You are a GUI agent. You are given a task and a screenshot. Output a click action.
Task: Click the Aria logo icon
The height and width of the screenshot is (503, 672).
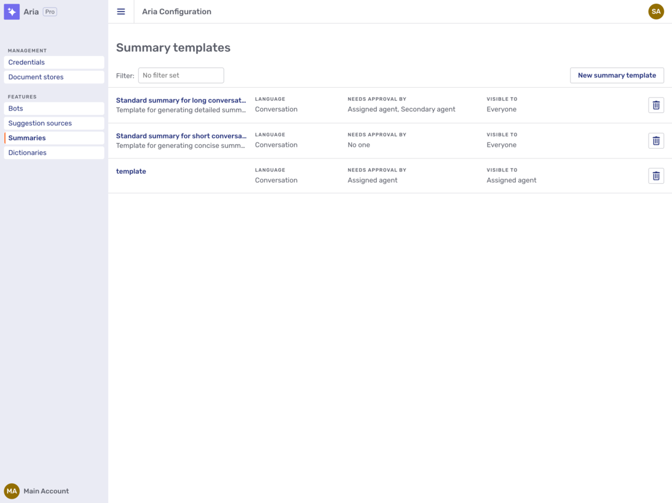[11, 11]
